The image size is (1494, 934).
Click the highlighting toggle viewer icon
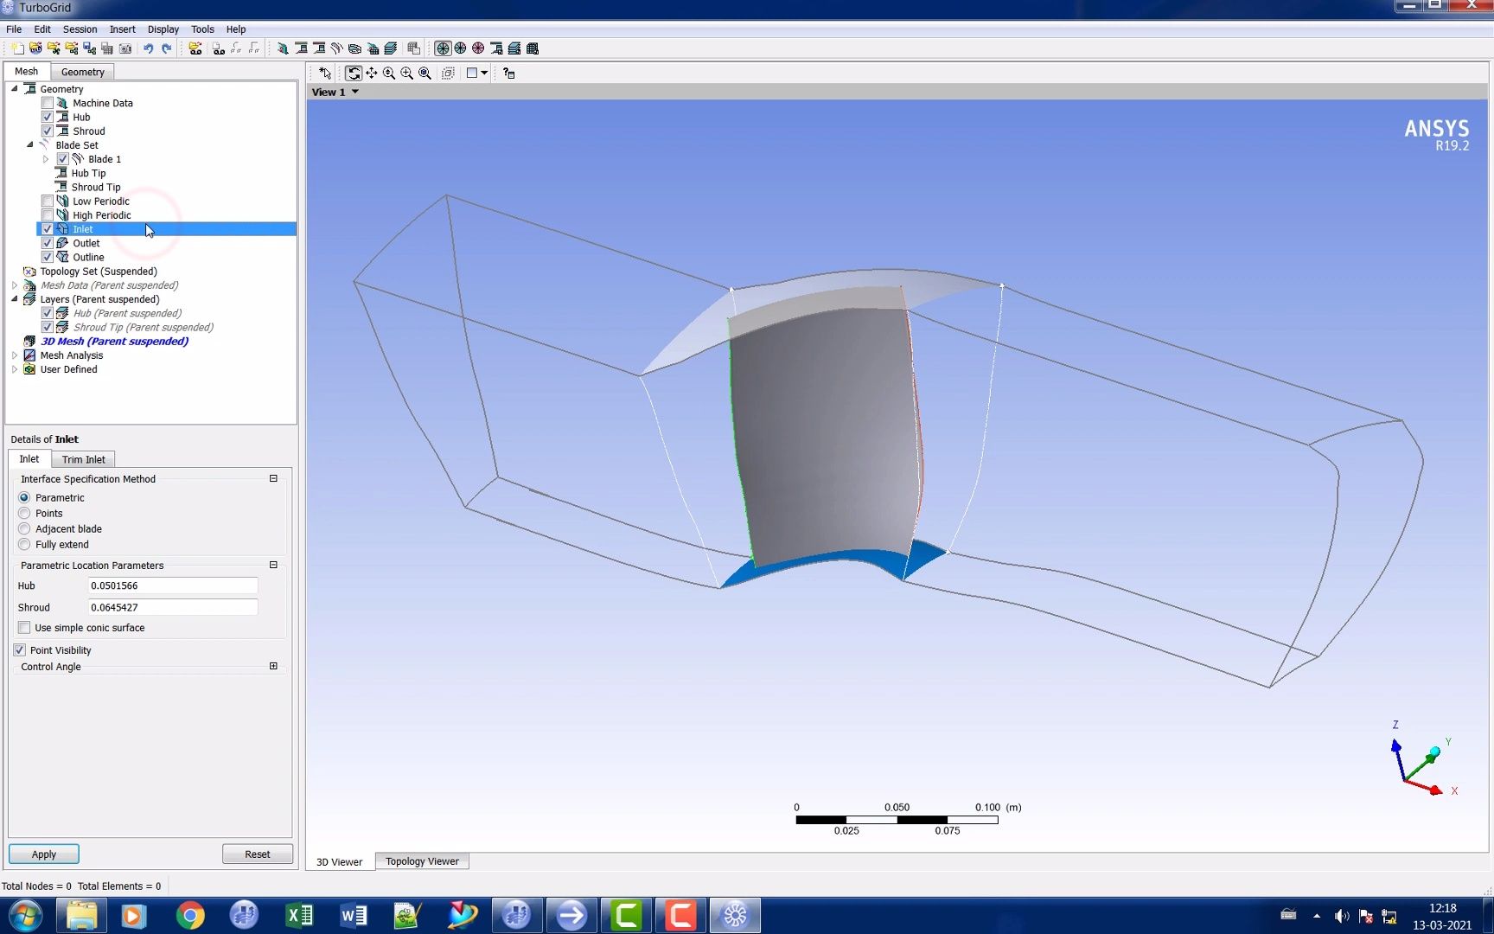coord(448,74)
